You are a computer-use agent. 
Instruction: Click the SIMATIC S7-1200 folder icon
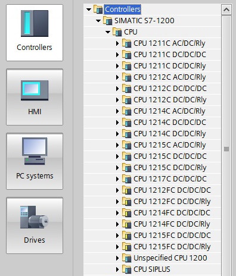point(107,21)
